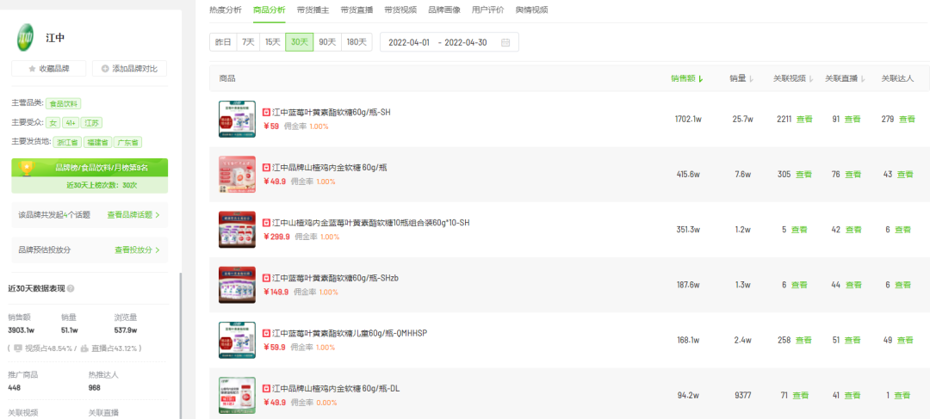The image size is (930, 419).
Task: Click platform icon before 江中蓝莓叶黄素酯软糖60g/瓶-SH
Action: [x=266, y=112]
